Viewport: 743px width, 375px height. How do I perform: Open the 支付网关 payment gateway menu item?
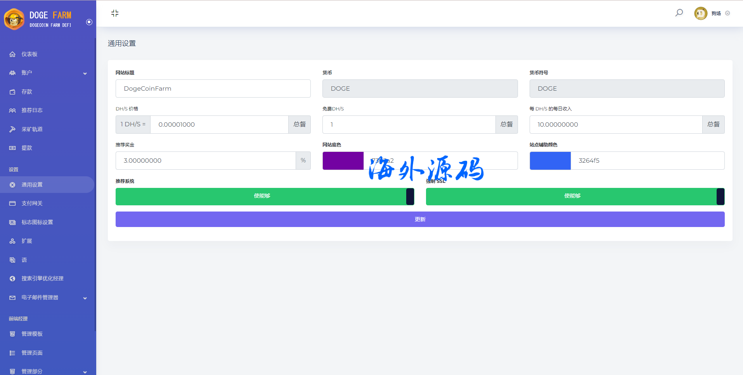coord(32,203)
